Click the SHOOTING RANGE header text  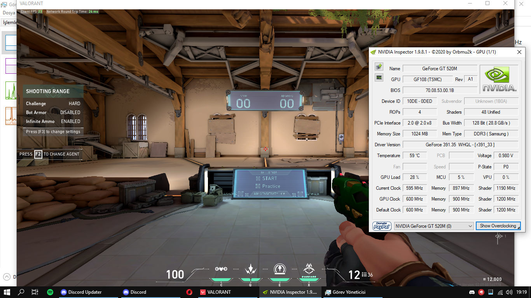pyautogui.click(x=48, y=91)
